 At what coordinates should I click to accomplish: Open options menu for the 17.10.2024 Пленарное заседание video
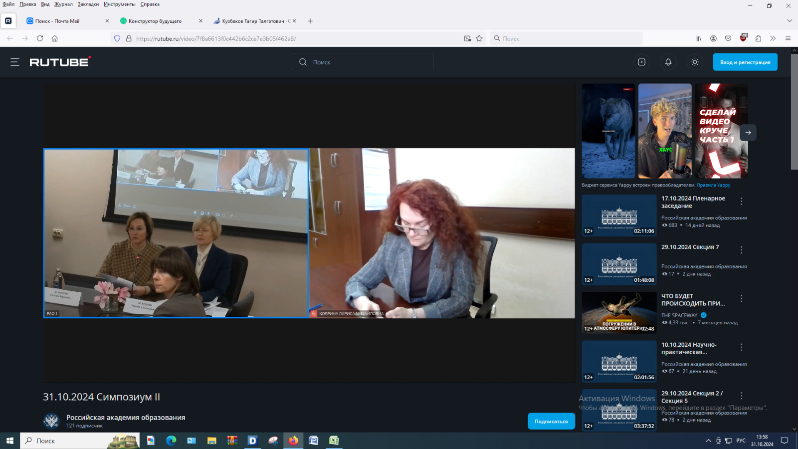pyautogui.click(x=741, y=201)
